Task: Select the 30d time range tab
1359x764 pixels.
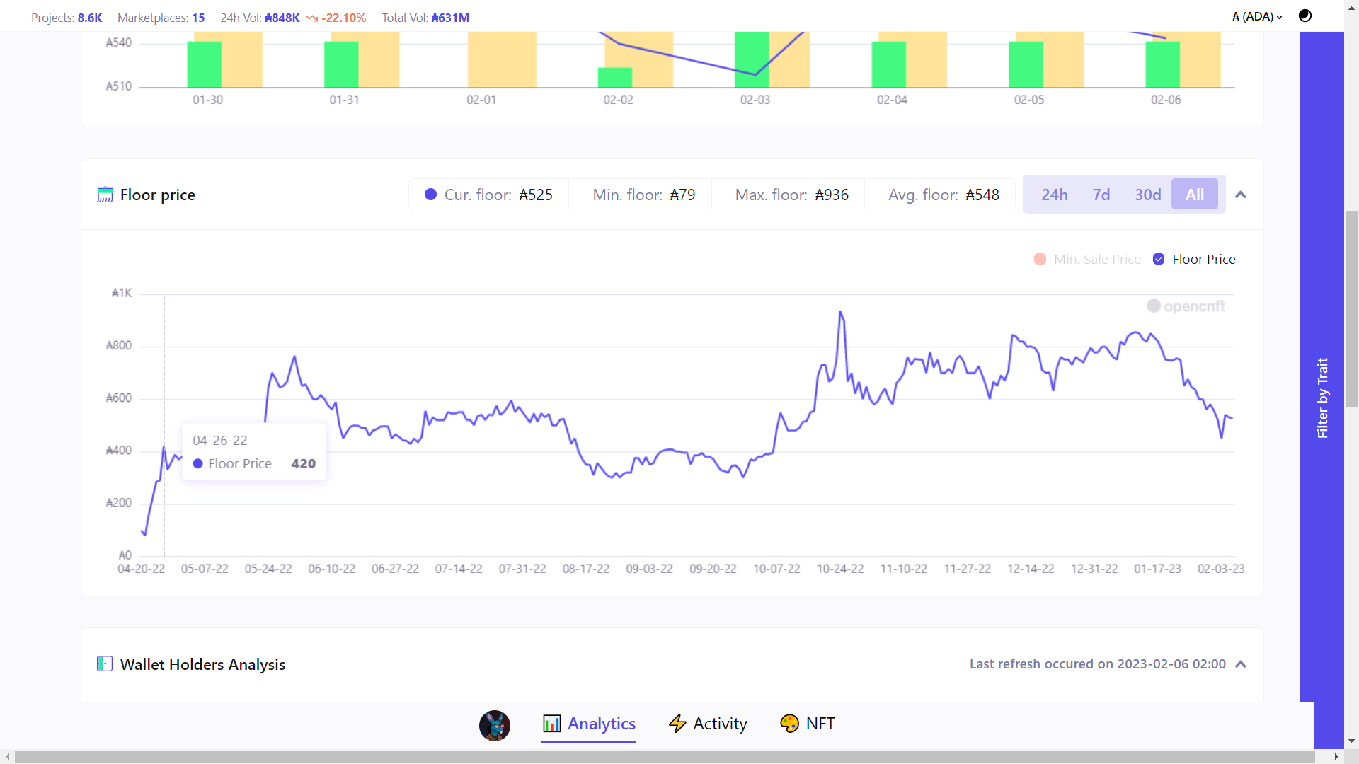Action: [1147, 195]
